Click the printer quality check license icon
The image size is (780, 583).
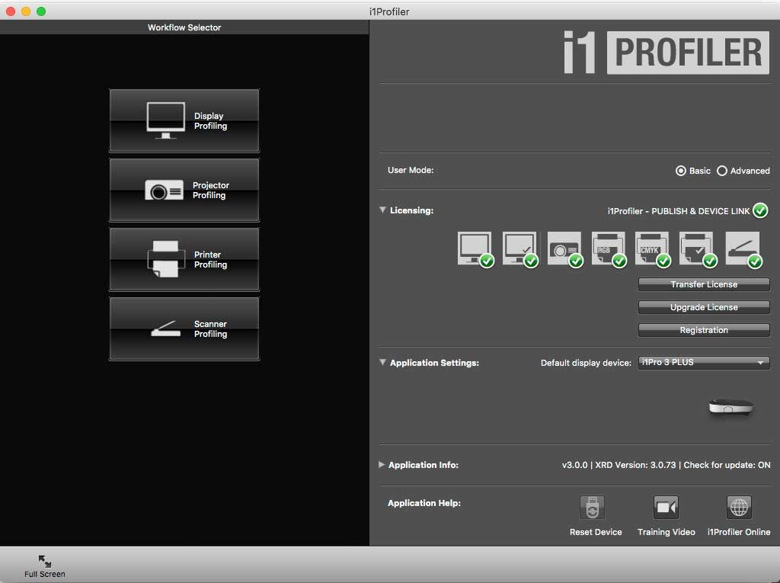point(698,249)
